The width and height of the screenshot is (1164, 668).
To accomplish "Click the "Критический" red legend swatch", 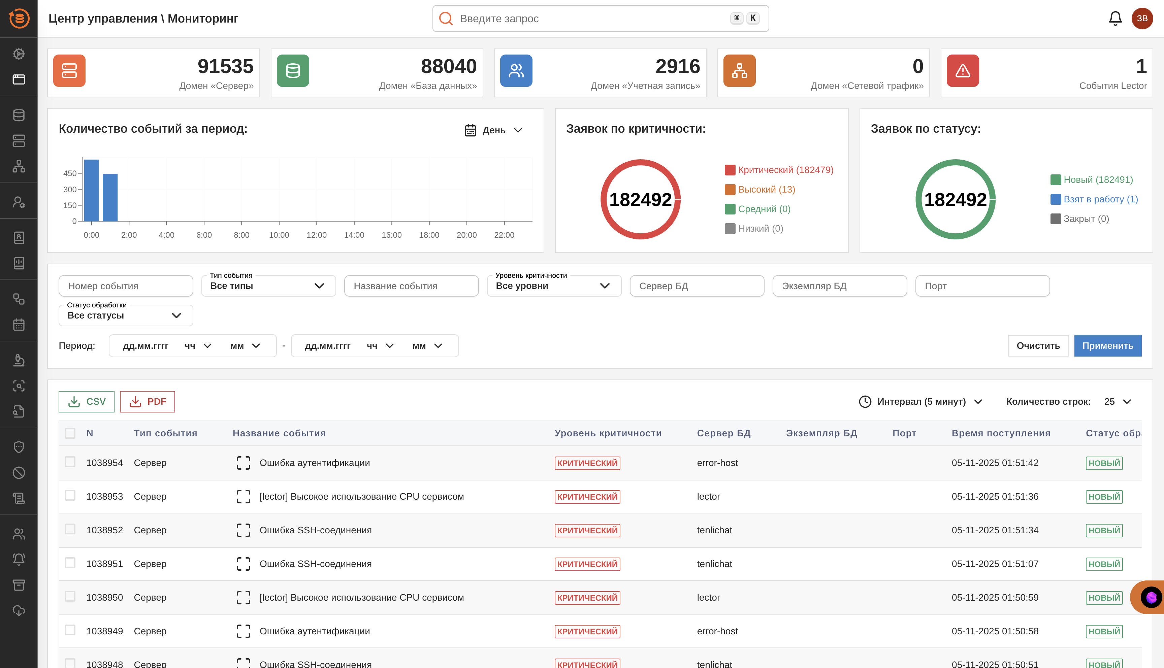I will point(730,170).
